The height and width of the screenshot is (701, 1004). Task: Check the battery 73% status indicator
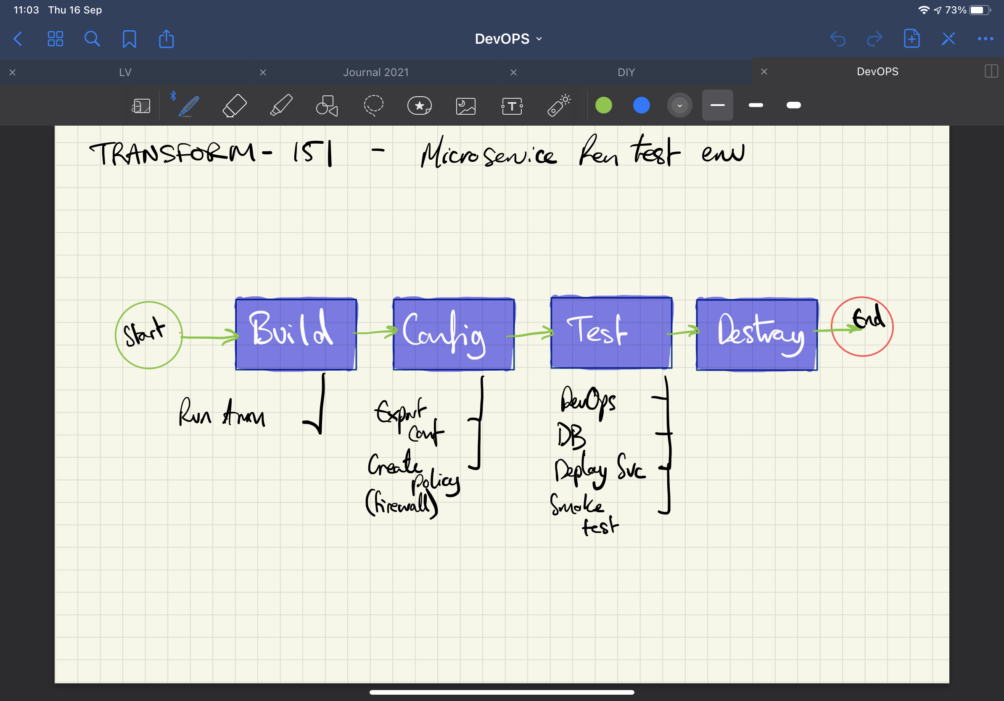pos(968,10)
